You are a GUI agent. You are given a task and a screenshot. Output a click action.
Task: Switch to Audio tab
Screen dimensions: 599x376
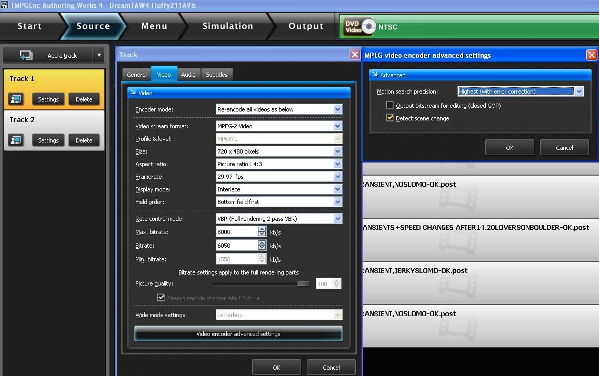[x=188, y=75]
